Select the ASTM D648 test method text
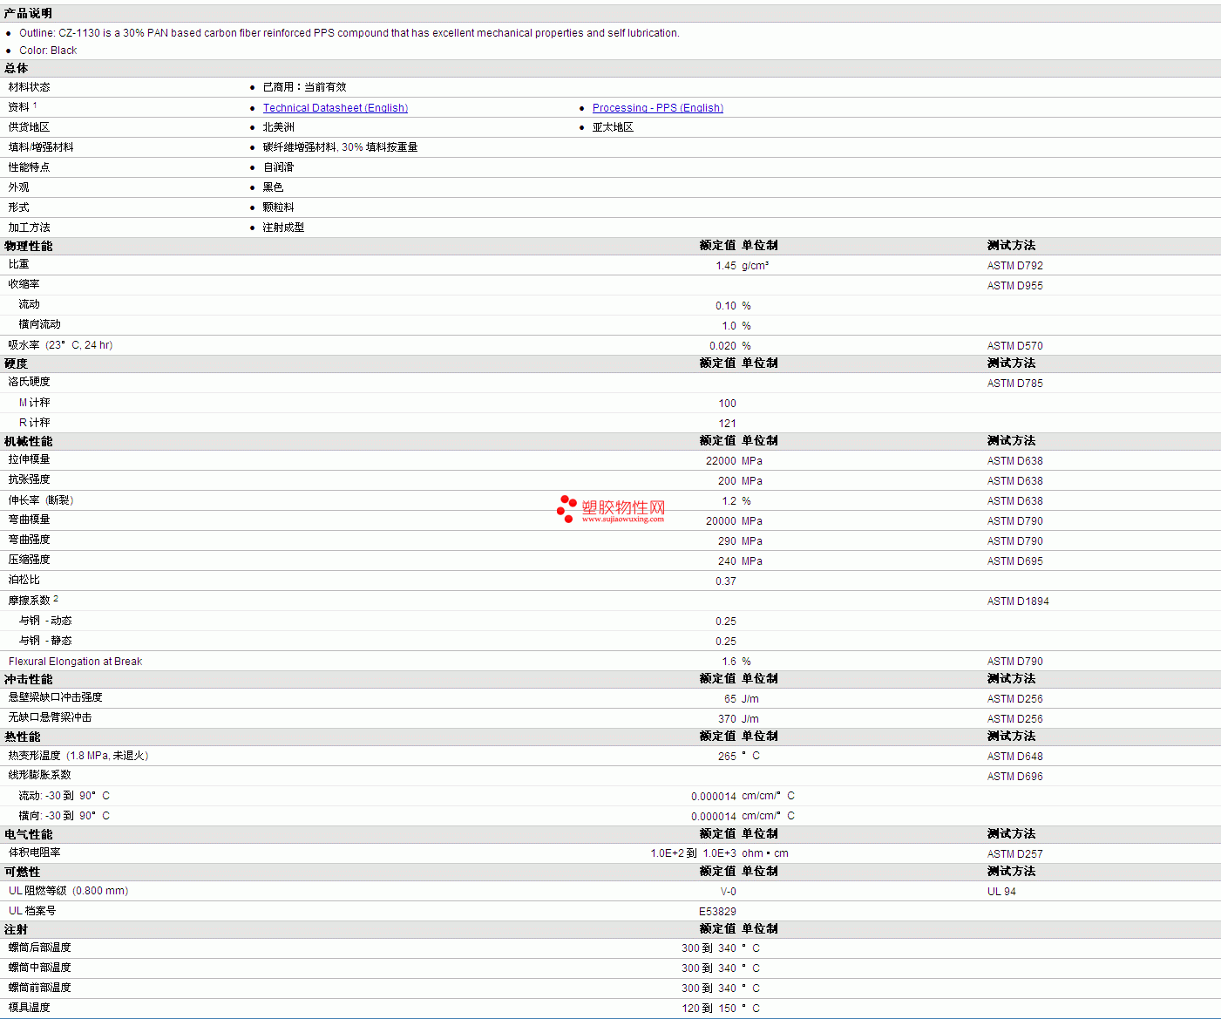 coord(1014,757)
